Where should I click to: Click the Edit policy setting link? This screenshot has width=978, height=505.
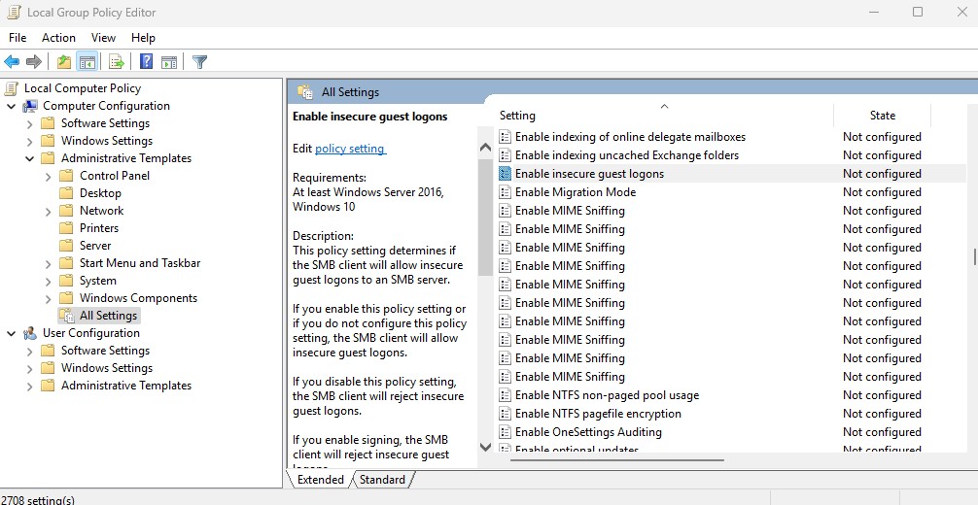(x=350, y=149)
